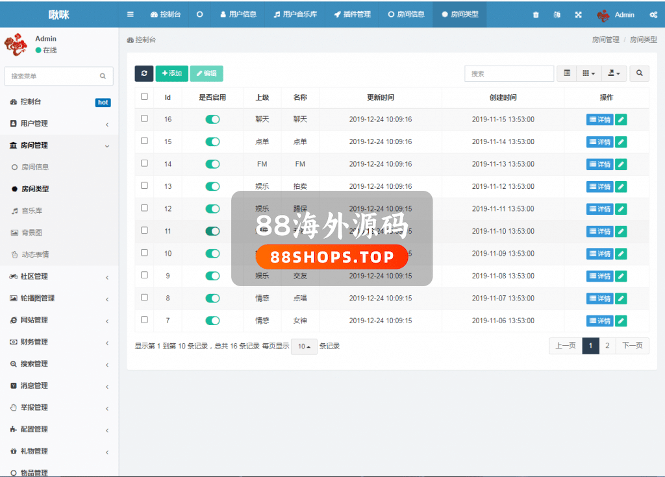Expand 财务管理 in the sidebar
665x477 pixels.
(58, 342)
